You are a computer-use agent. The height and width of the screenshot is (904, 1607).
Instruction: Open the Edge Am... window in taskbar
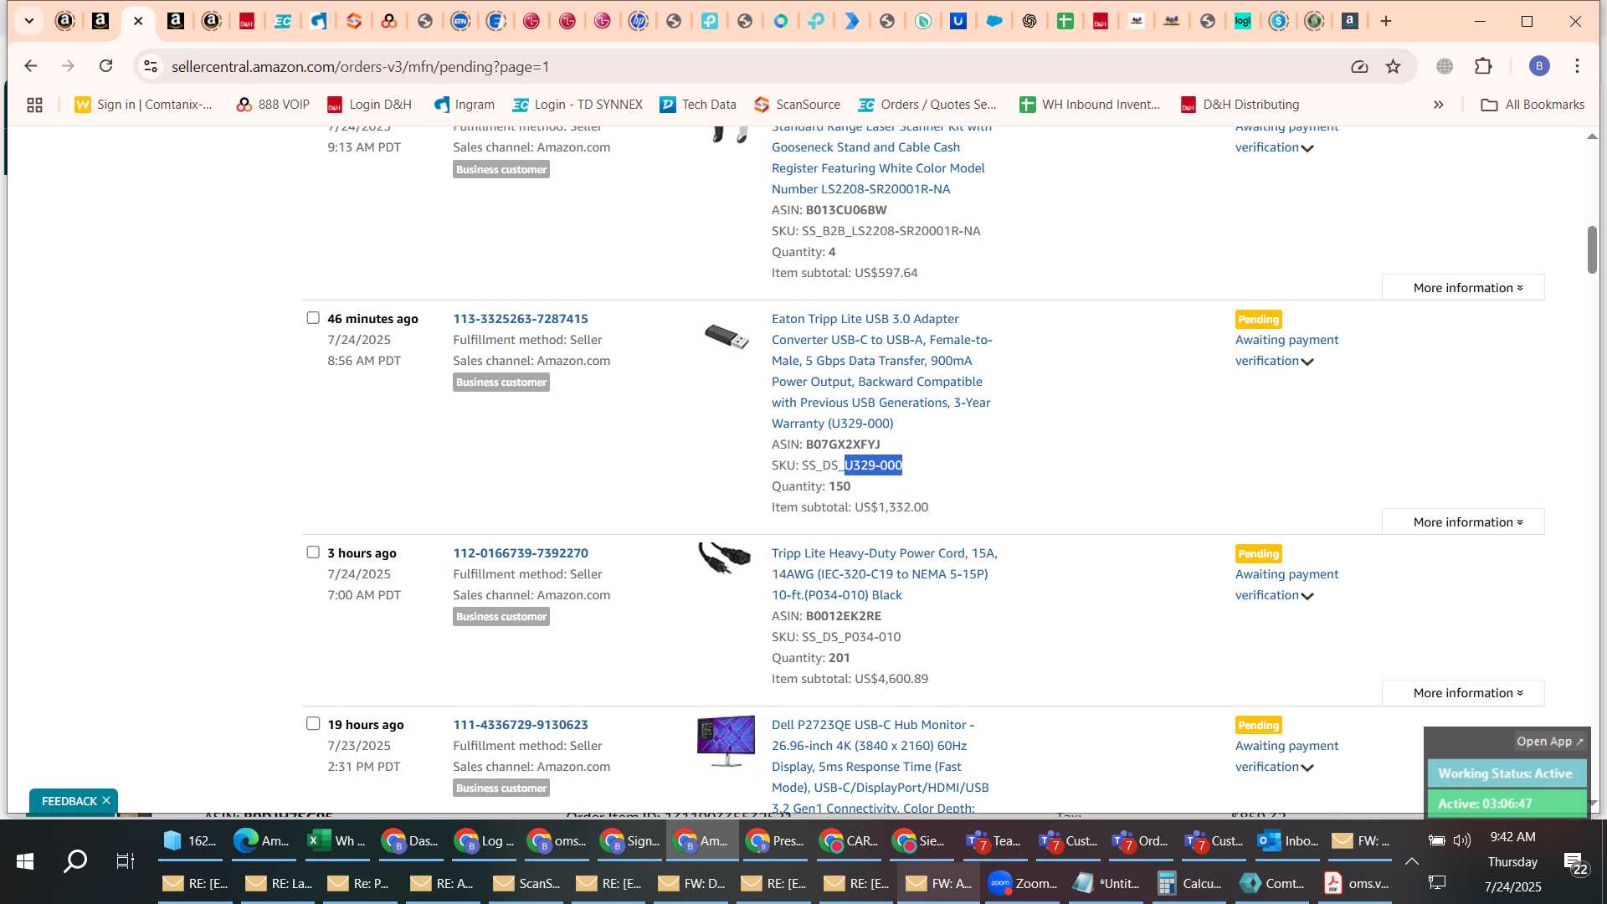click(263, 840)
